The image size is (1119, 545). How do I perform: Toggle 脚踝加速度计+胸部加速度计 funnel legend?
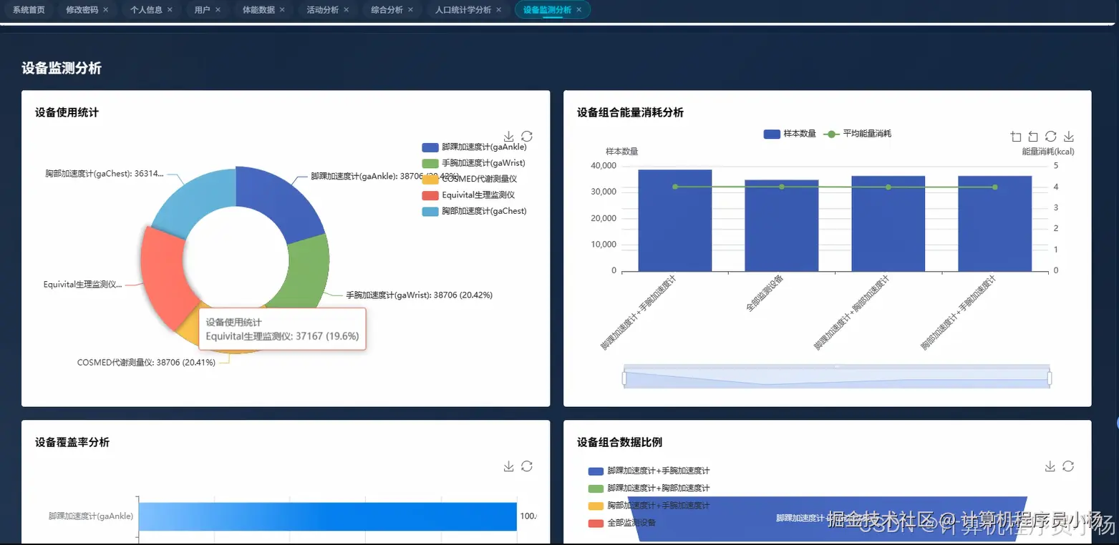(649, 488)
